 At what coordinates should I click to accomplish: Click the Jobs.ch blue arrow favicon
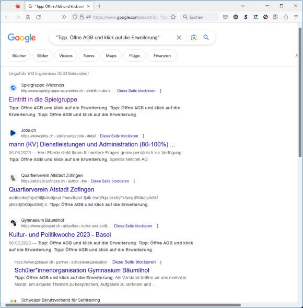[13, 133]
